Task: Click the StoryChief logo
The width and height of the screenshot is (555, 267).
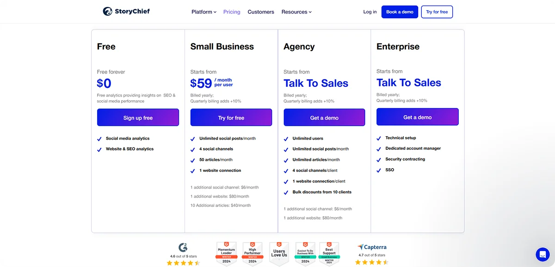Action: (126, 11)
